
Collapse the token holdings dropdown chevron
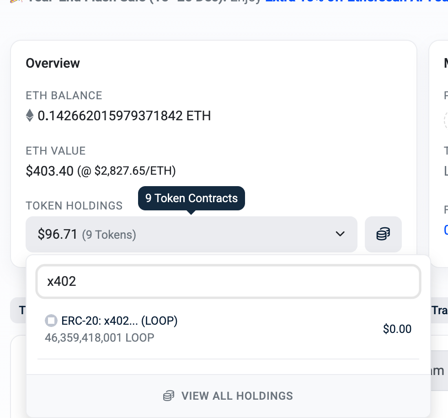[340, 234]
